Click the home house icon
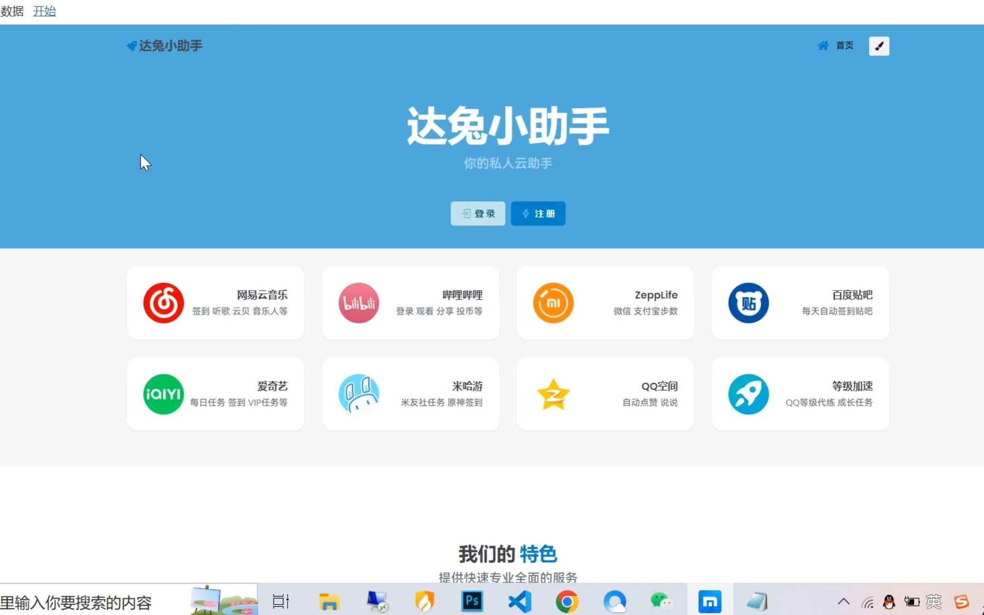Image resolution: width=984 pixels, height=615 pixels. (x=823, y=46)
